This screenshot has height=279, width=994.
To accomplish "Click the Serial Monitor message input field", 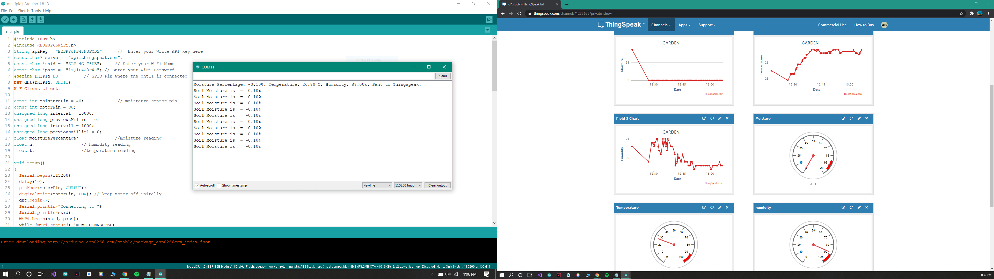I will tap(312, 76).
